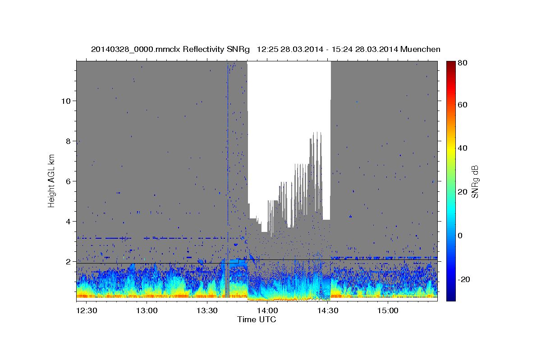
Task: Click the colorbar value -20
Action: pyautogui.click(x=465, y=279)
